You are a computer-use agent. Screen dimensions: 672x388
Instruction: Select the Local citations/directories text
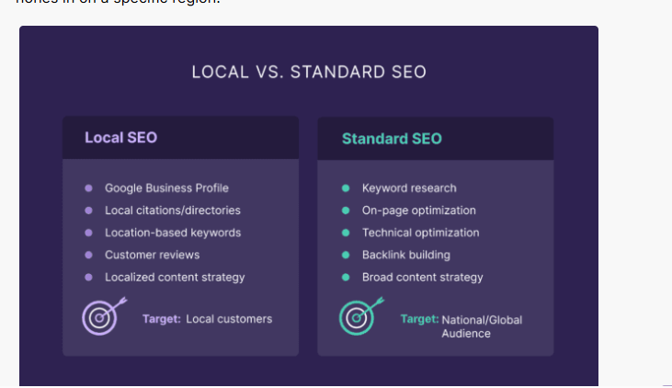[x=173, y=211]
